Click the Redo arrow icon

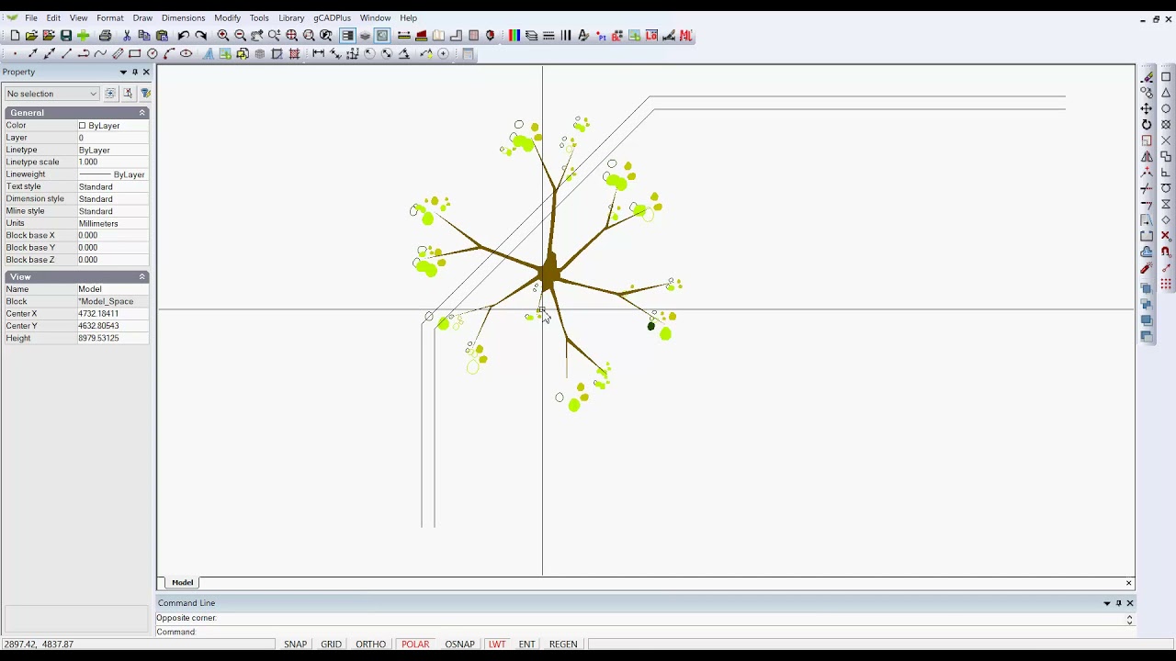201,36
